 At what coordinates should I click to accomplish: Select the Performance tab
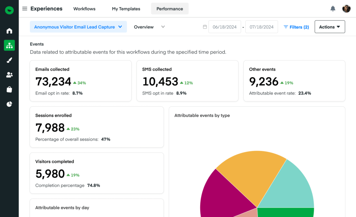click(170, 9)
